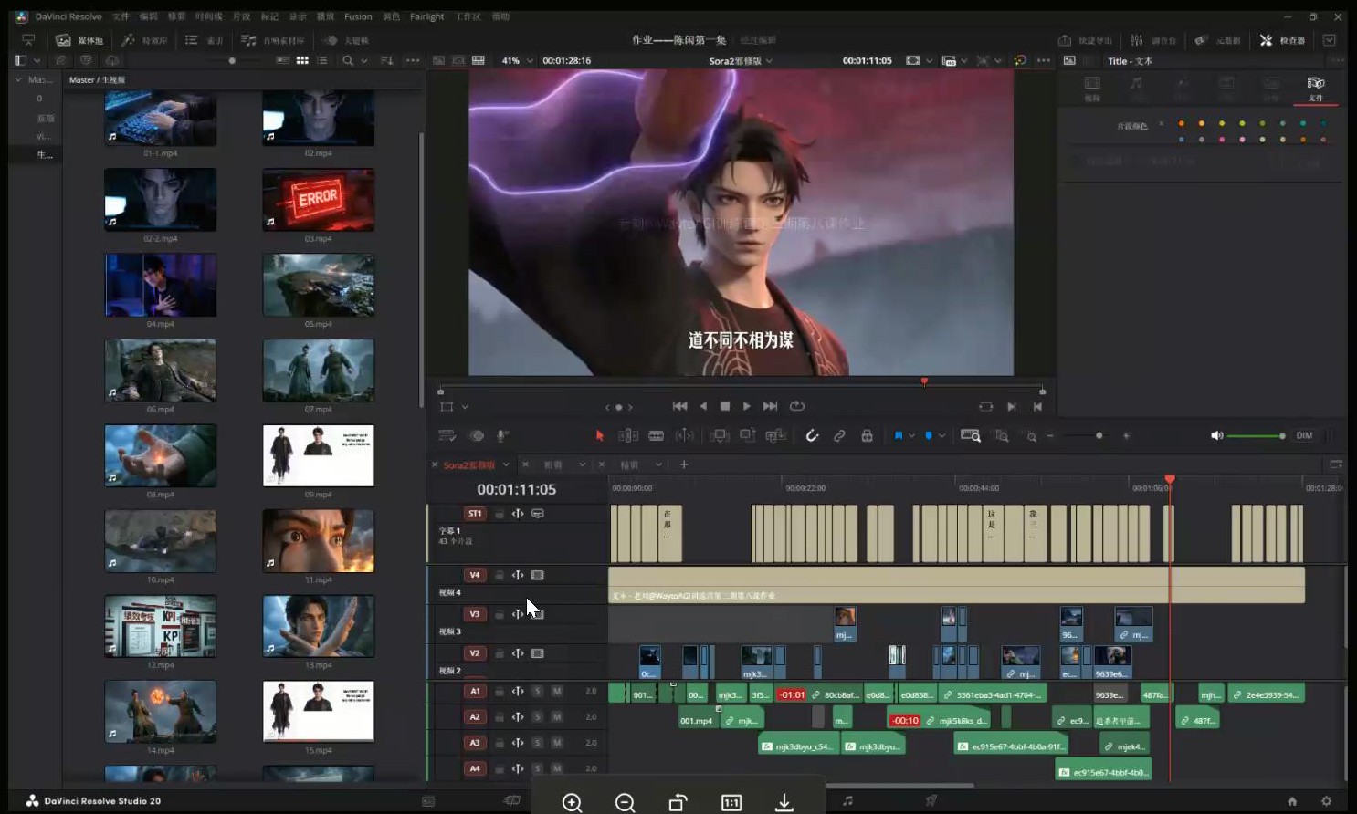
Task: Select the ST1 subtitle track destination
Action: click(475, 514)
